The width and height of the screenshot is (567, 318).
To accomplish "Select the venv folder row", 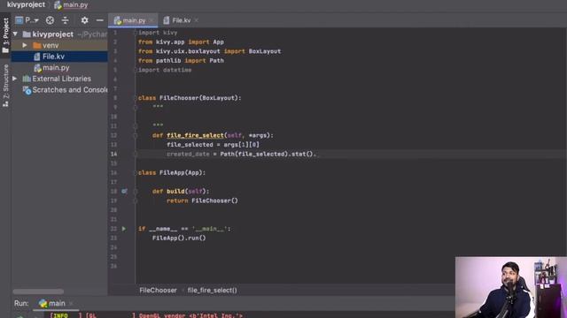I will (59, 45).
